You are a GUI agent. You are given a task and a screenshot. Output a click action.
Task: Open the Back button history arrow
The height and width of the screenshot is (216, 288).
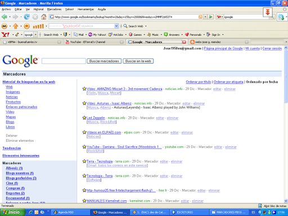(10, 17)
